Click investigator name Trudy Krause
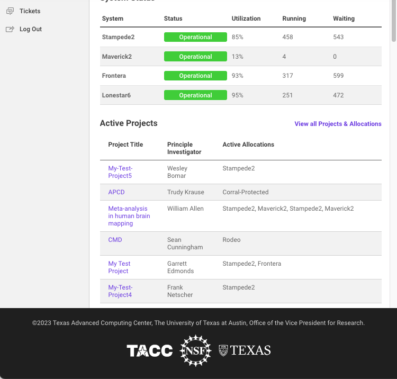The height and width of the screenshot is (379, 397). [186, 192]
